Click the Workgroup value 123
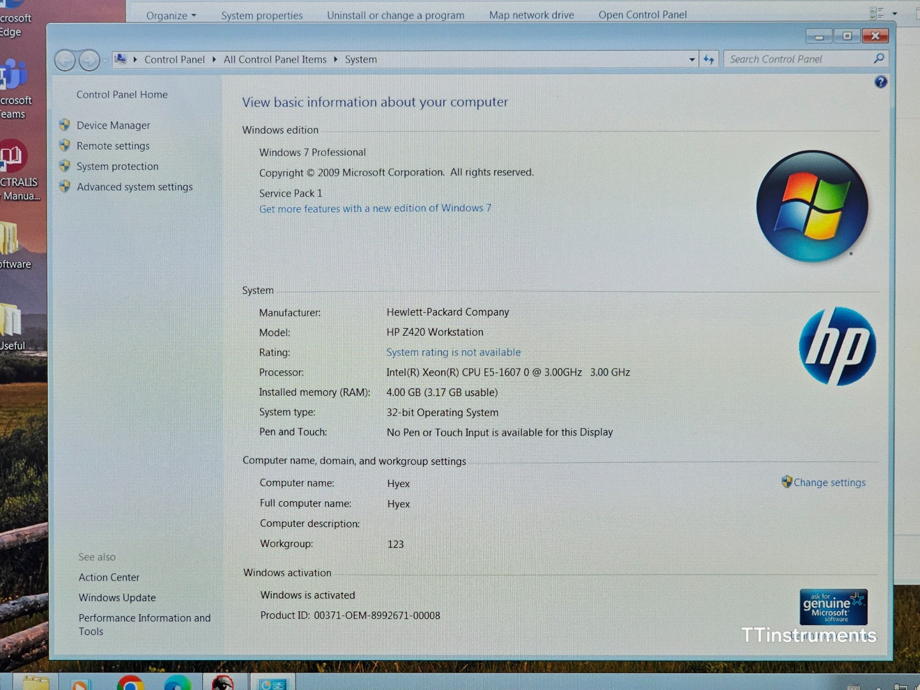The width and height of the screenshot is (920, 690). (x=396, y=544)
